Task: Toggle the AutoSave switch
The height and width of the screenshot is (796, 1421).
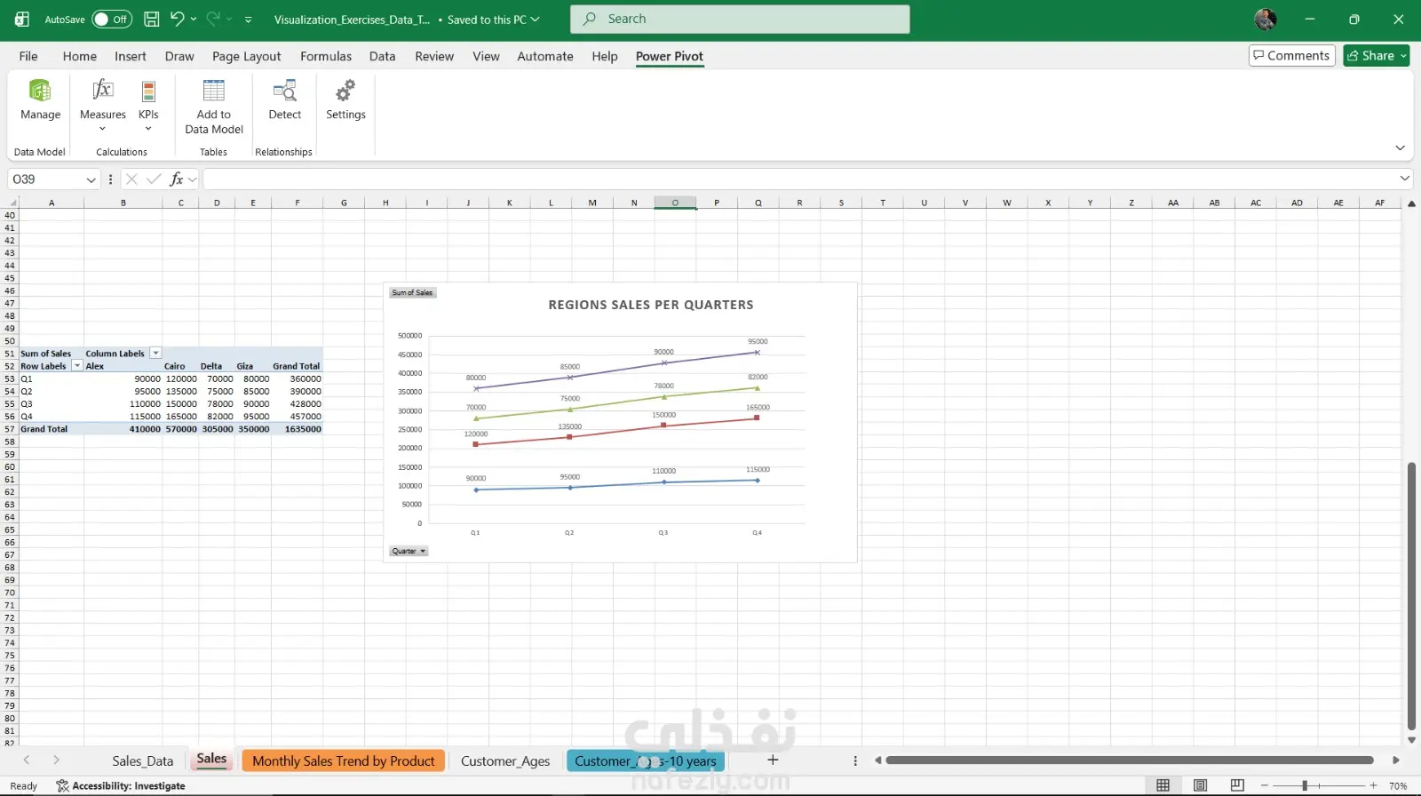Action: 112,19
